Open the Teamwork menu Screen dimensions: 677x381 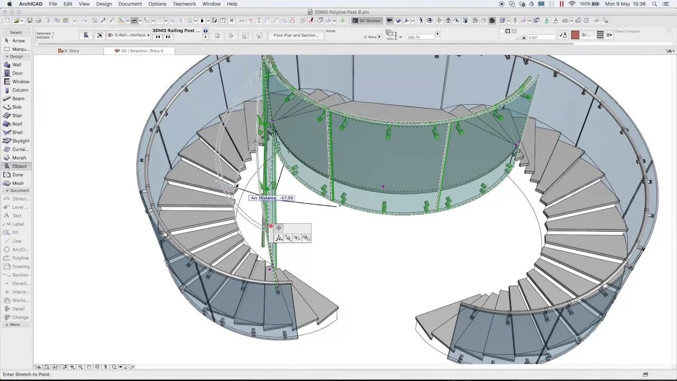(184, 4)
